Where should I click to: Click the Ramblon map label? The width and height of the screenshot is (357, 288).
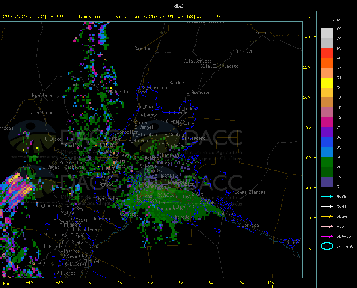click(x=143, y=48)
